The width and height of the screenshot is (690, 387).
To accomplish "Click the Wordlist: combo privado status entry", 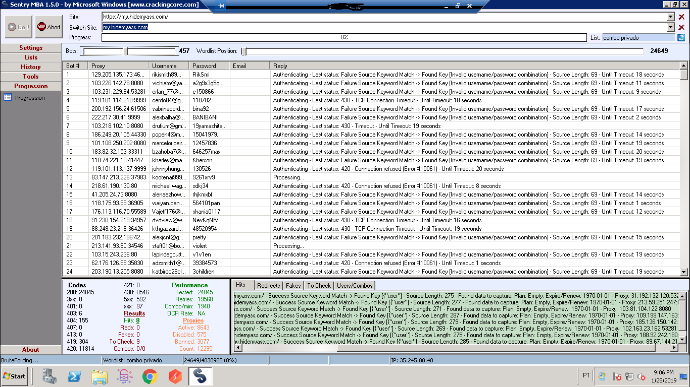I will coord(141,360).
